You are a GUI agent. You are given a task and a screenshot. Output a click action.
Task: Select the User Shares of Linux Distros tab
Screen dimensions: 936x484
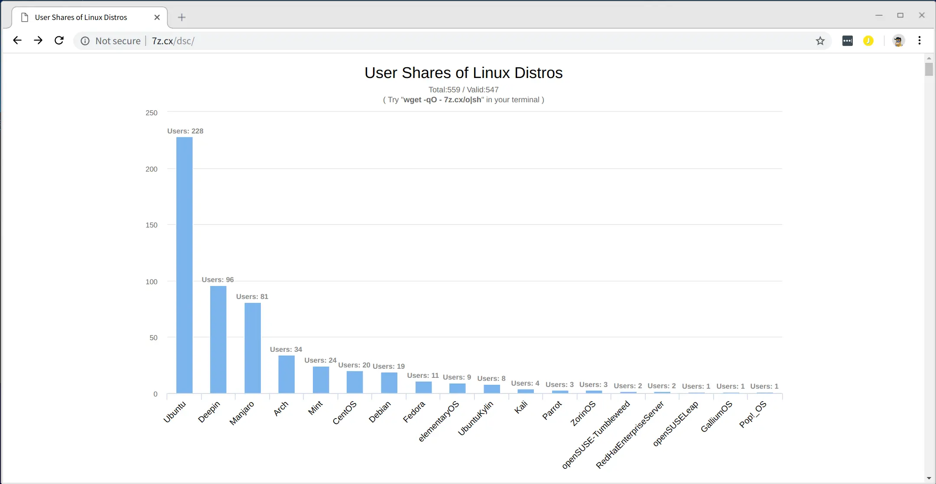[81, 17]
